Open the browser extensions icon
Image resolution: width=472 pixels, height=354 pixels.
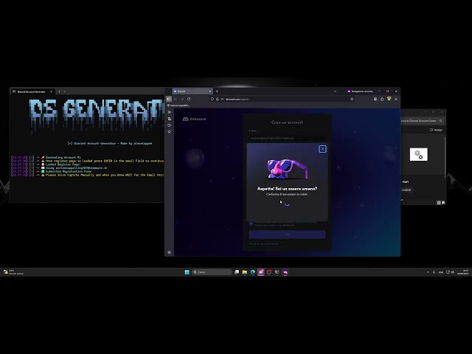pos(382,99)
